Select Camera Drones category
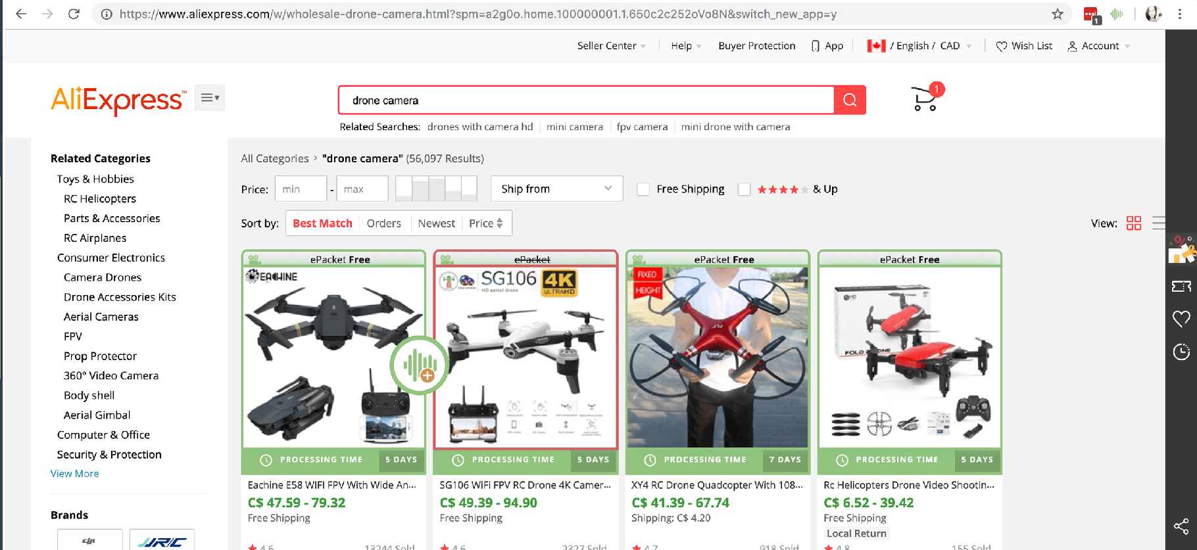Viewport: 1197px width, 550px height. 103,277
